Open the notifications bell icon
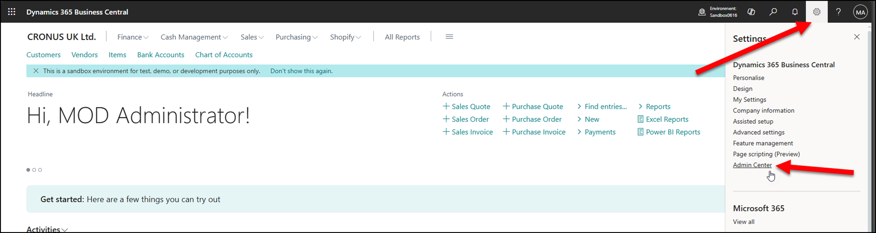The width and height of the screenshot is (876, 233). 795,12
